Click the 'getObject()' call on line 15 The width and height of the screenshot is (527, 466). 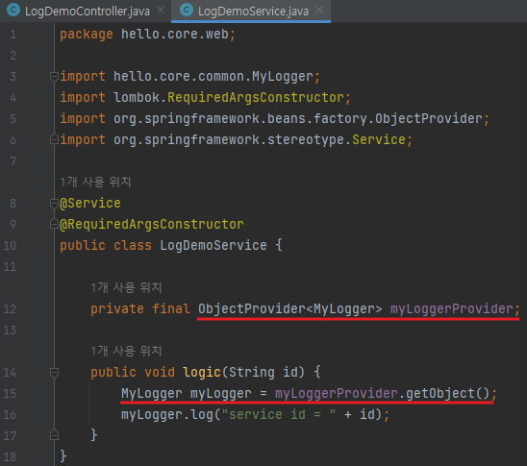pyautogui.click(x=448, y=394)
